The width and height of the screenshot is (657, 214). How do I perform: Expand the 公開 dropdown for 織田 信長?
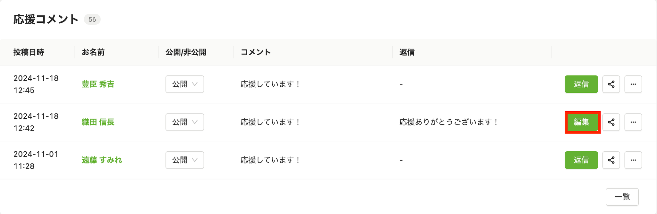(x=185, y=122)
